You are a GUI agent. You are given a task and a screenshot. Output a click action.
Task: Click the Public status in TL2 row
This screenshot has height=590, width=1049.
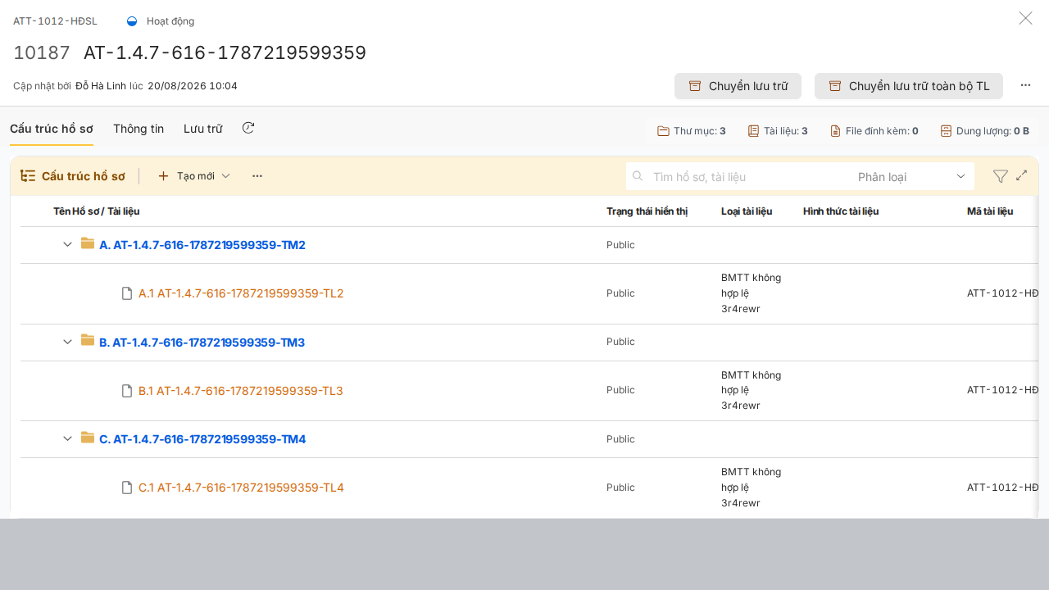coord(620,293)
